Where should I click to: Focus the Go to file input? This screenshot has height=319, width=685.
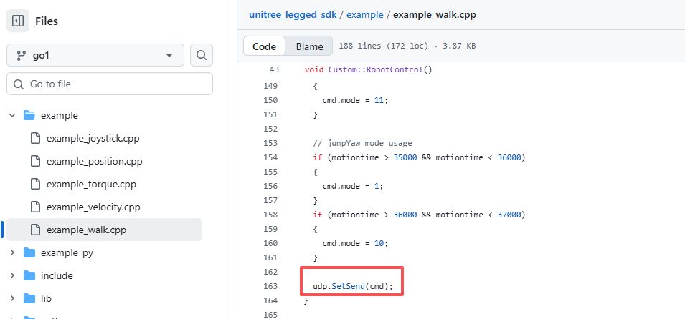pos(110,84)
